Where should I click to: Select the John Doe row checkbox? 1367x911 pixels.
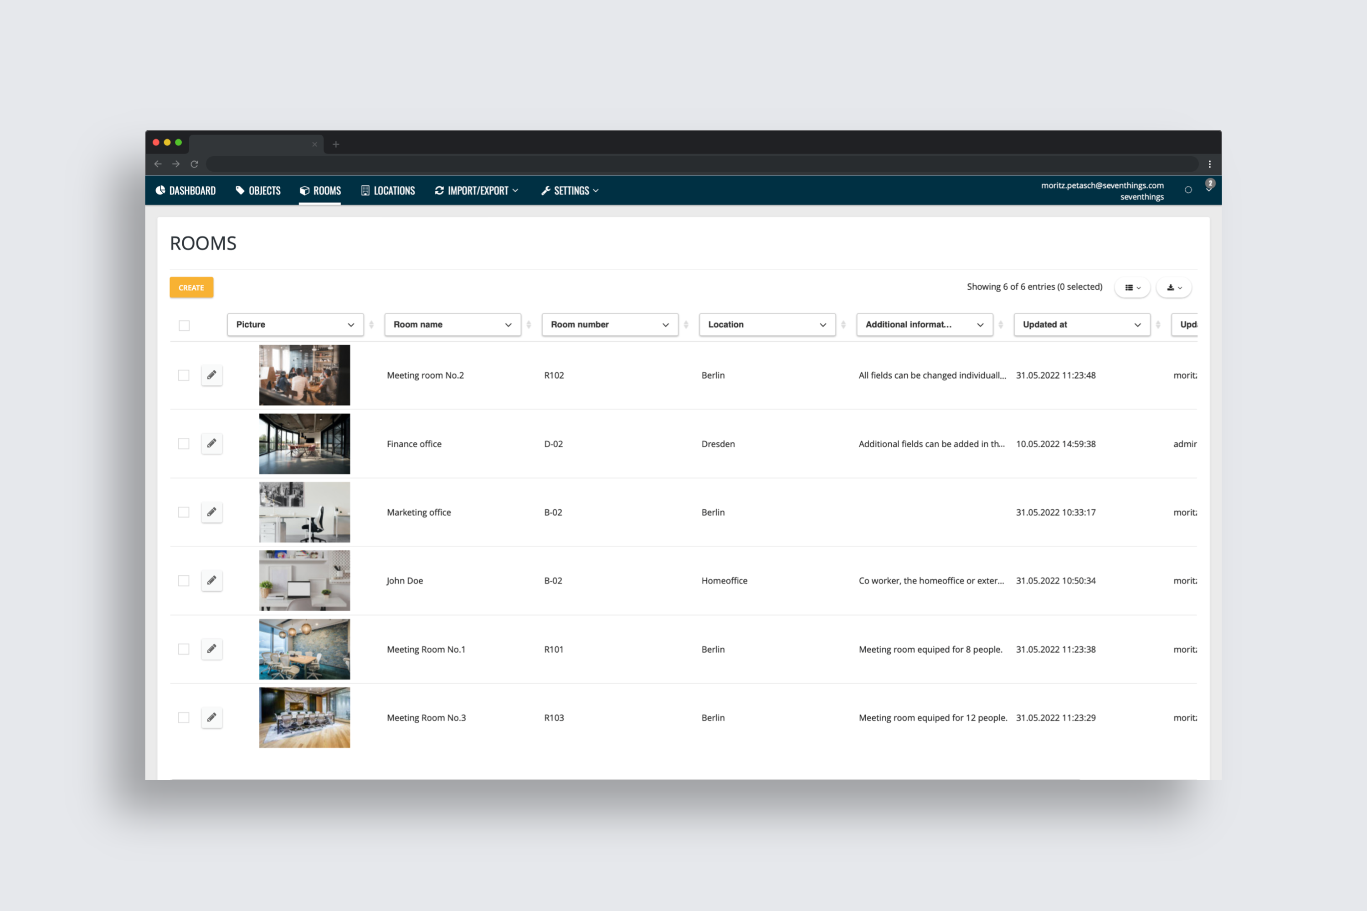184,581
